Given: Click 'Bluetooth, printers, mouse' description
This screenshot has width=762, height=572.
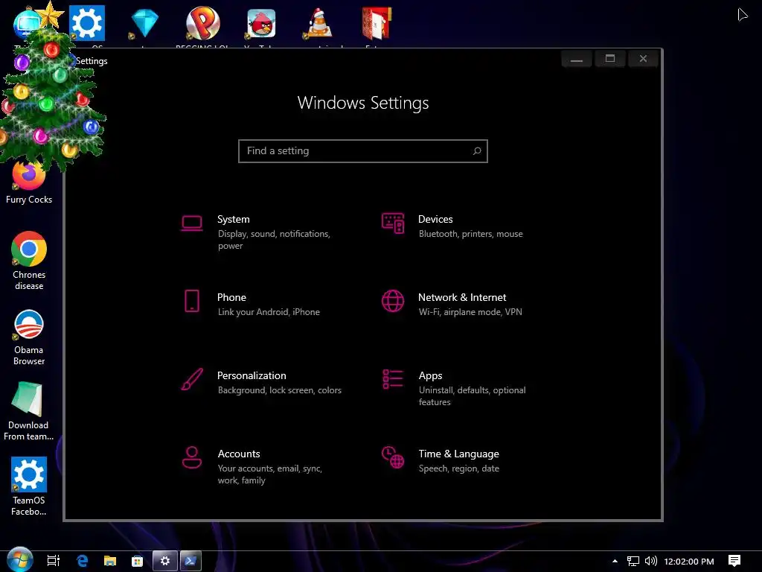Looking at the screenshot, I should pyautogui.click(x=471, y=234).
